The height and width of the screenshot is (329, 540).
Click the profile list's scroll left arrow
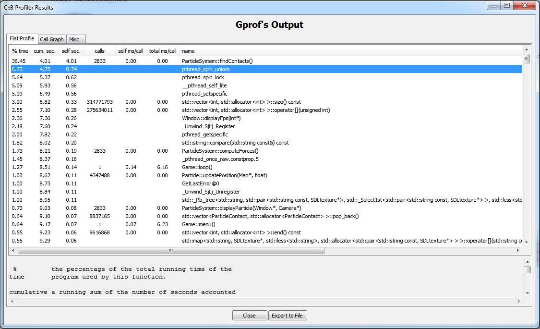(x=13, y=250)
